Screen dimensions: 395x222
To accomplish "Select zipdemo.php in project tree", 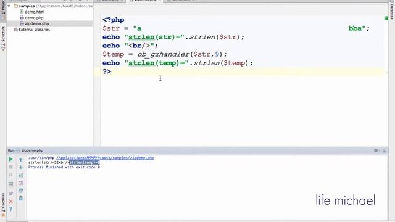I will (37, 23).
